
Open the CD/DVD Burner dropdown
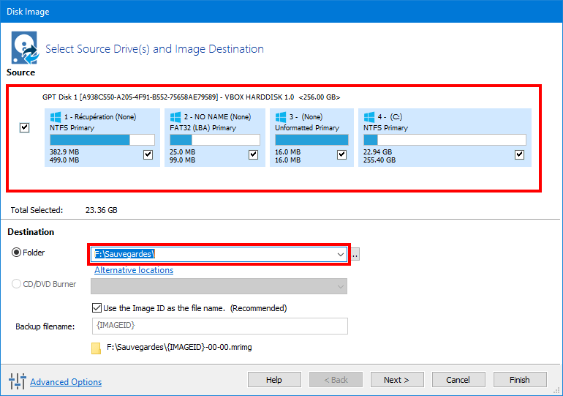click(219, 286)
